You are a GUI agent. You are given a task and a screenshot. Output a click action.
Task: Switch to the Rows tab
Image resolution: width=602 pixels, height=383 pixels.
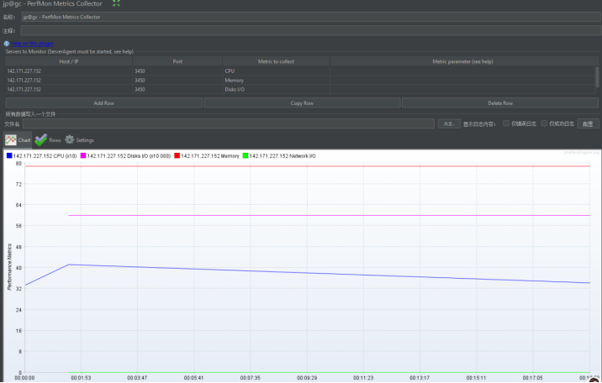[54, 140]
